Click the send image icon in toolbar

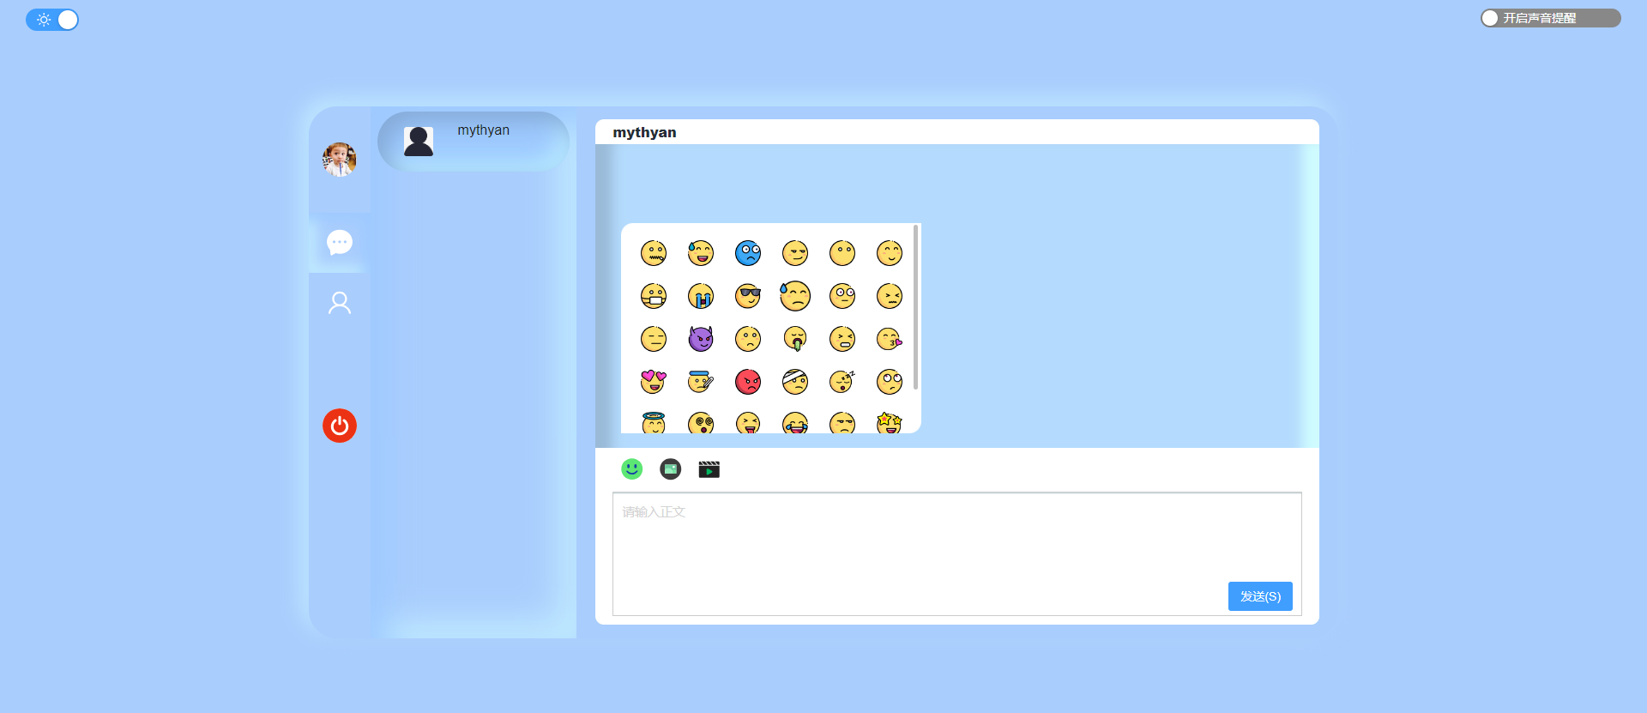(x=671, y=468)
